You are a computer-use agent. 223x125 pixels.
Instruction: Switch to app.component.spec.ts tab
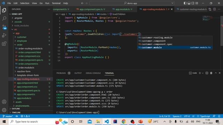coord(91,9)
